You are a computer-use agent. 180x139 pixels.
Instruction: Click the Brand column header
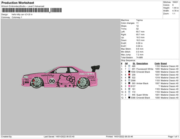click(163, 64)
